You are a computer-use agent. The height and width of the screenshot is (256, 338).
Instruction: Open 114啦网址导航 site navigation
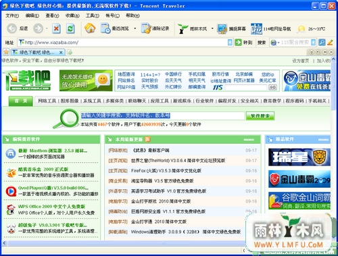(271, 28)
